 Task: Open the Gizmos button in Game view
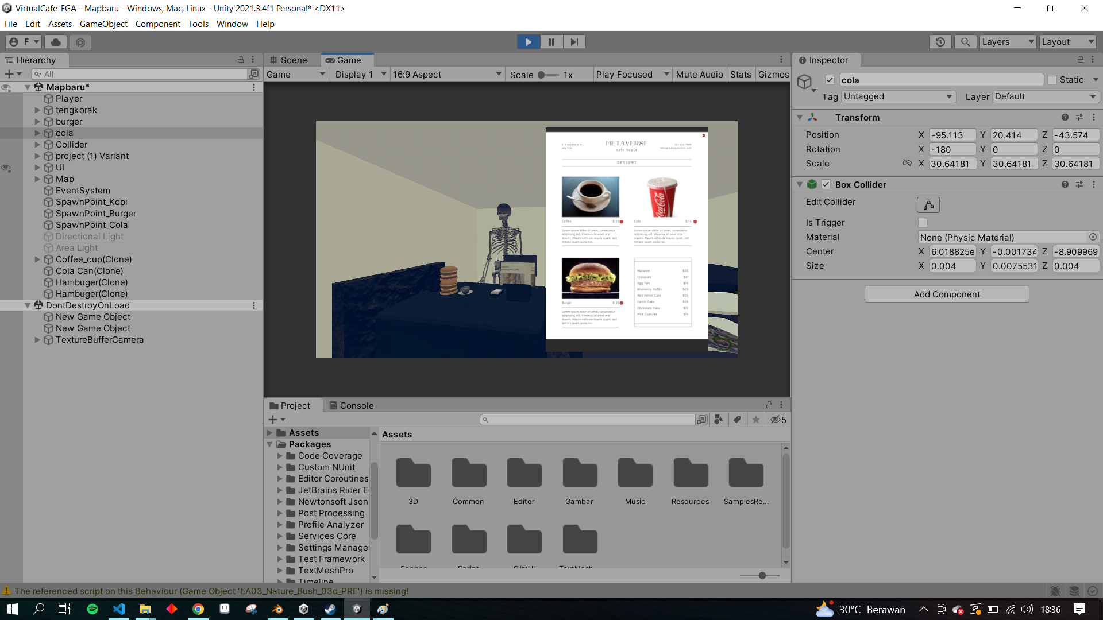pos(773,75)
